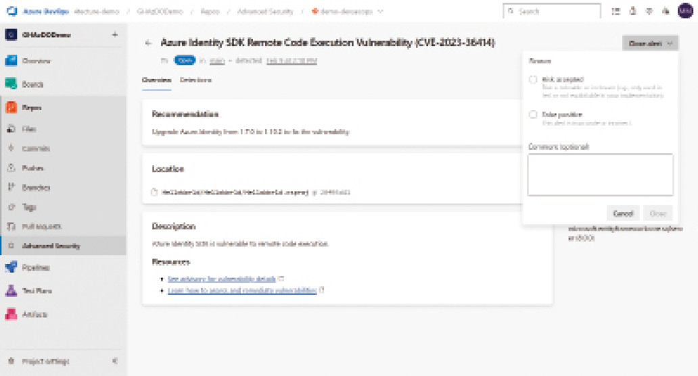
Task: Click Repos in the breadcrumb
Action: [210, 11]
